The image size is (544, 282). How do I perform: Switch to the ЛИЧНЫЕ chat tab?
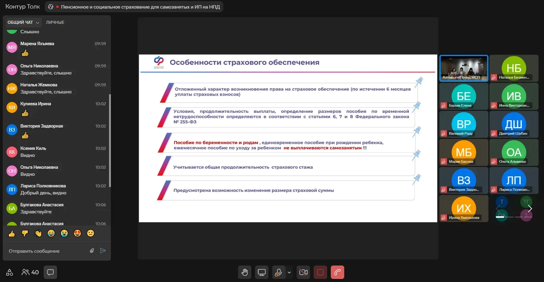pyautogui.click(x=55, y=22)
